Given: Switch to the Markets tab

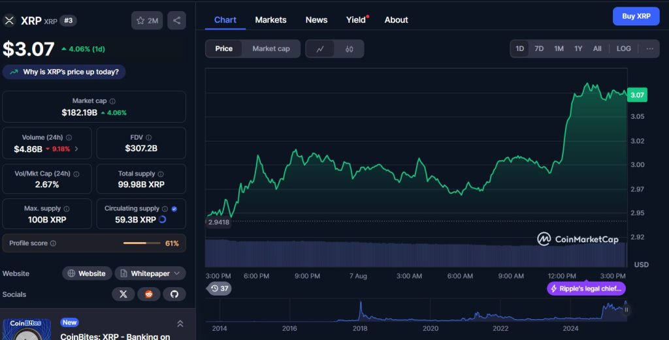Looking at the screenshot, I should (270, 20).
